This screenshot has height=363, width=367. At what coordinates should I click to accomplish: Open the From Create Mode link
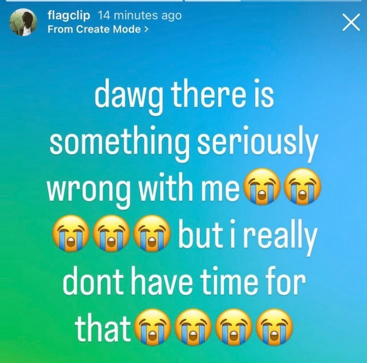tap(98, 29)
